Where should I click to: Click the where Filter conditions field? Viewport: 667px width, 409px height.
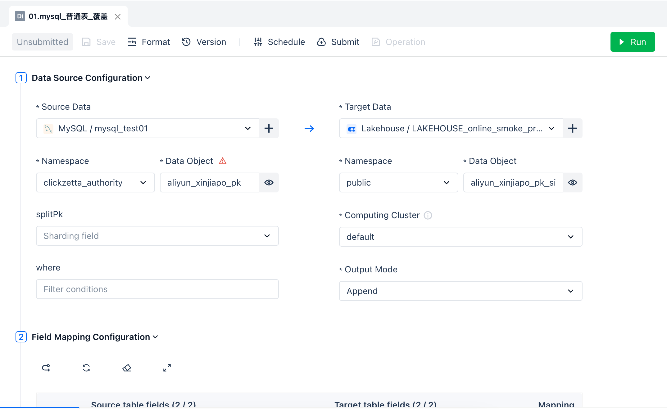tap(157, 289)
